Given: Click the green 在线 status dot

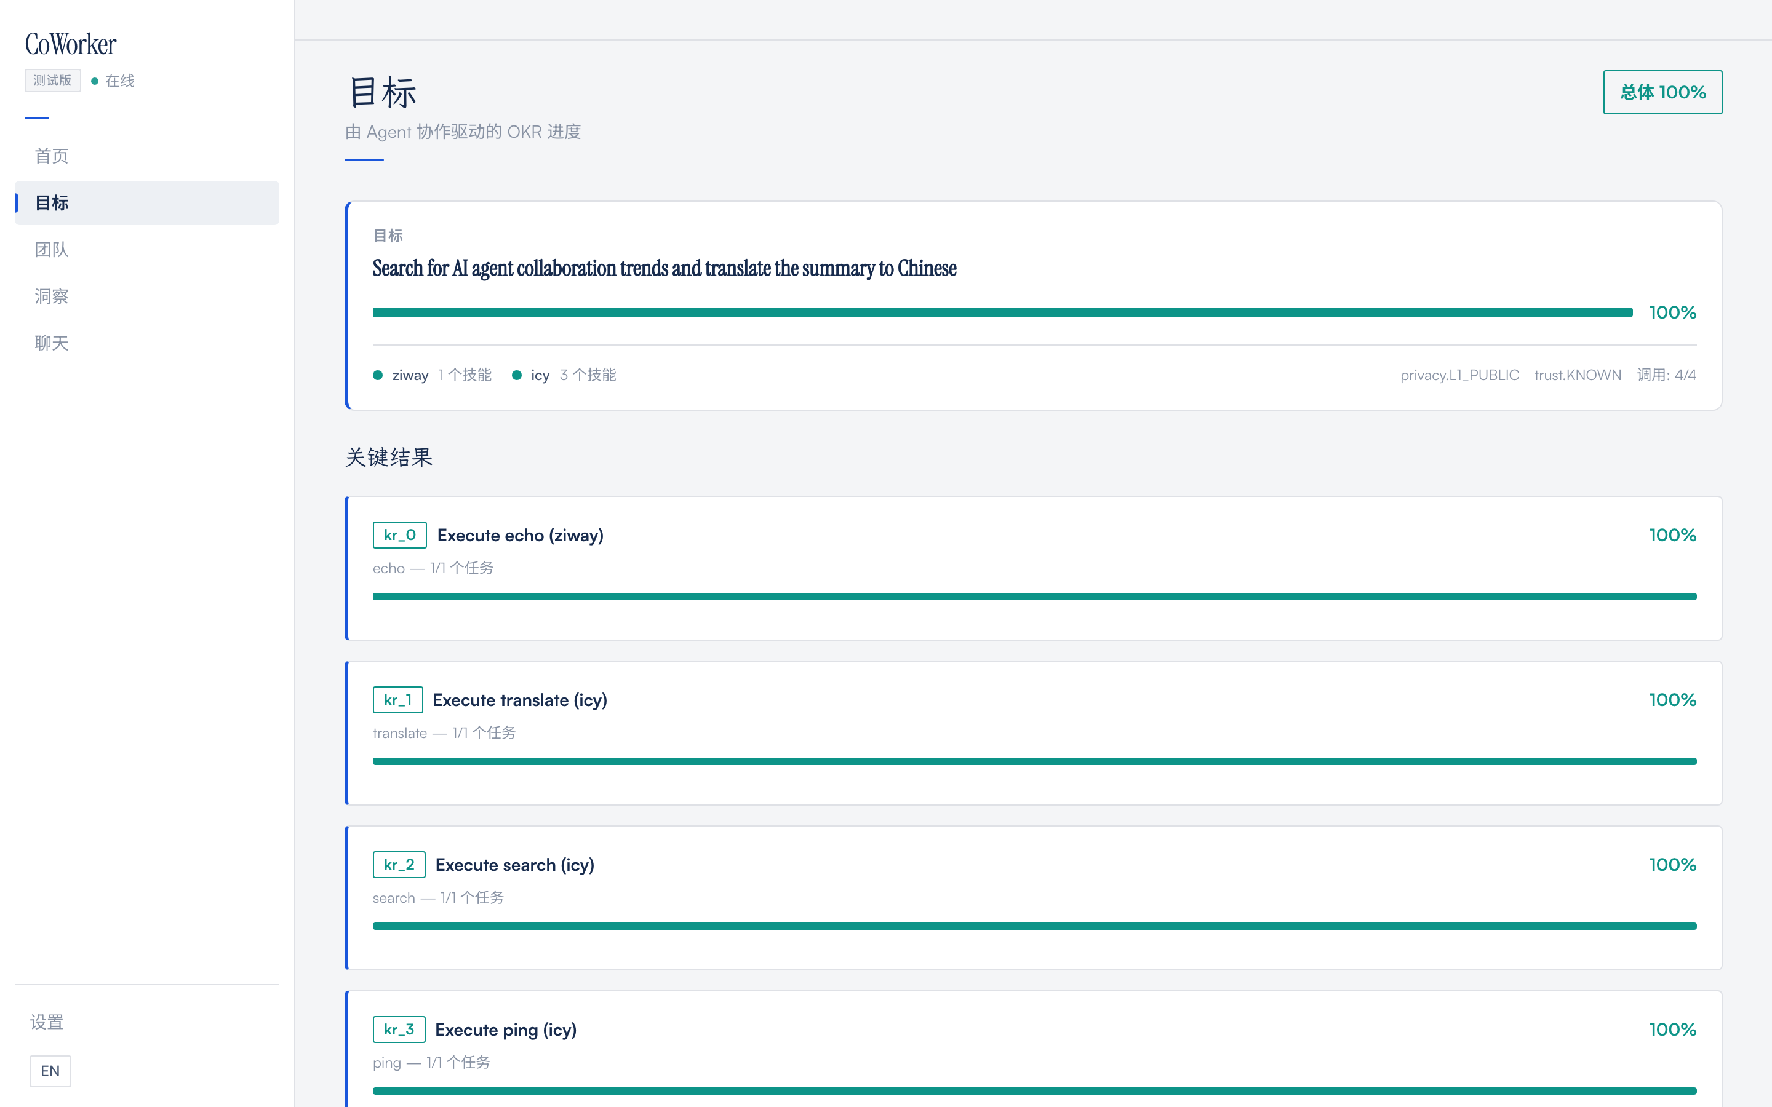Looking at the screenshot, I should pos(95,81).
